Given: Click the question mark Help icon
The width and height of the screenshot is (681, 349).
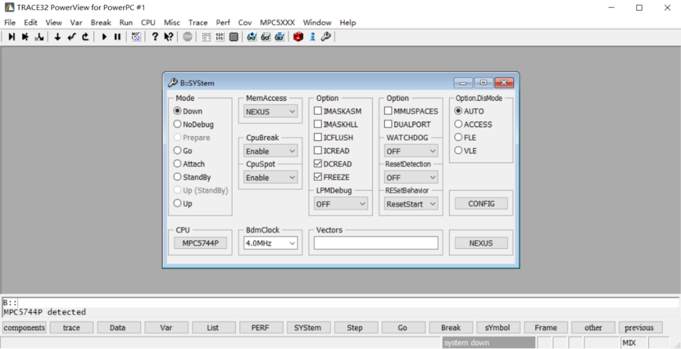Looking at the screenshot, I should (x=154, y=37).
